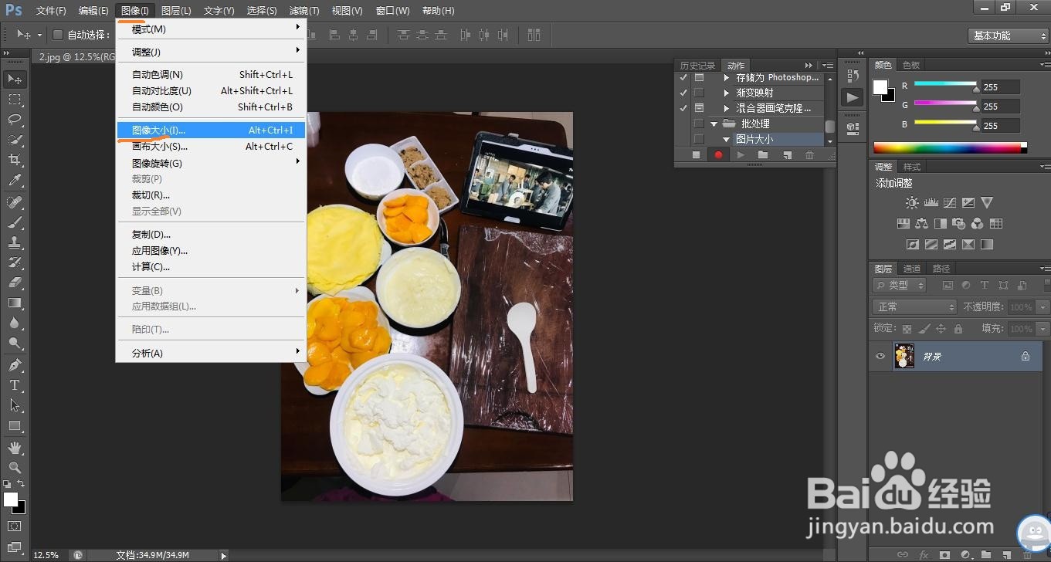Add a Channel Mixer adjustment

click(977, 224)
